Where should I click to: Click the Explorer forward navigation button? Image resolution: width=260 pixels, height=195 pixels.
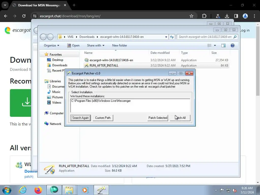coord(50,37)
